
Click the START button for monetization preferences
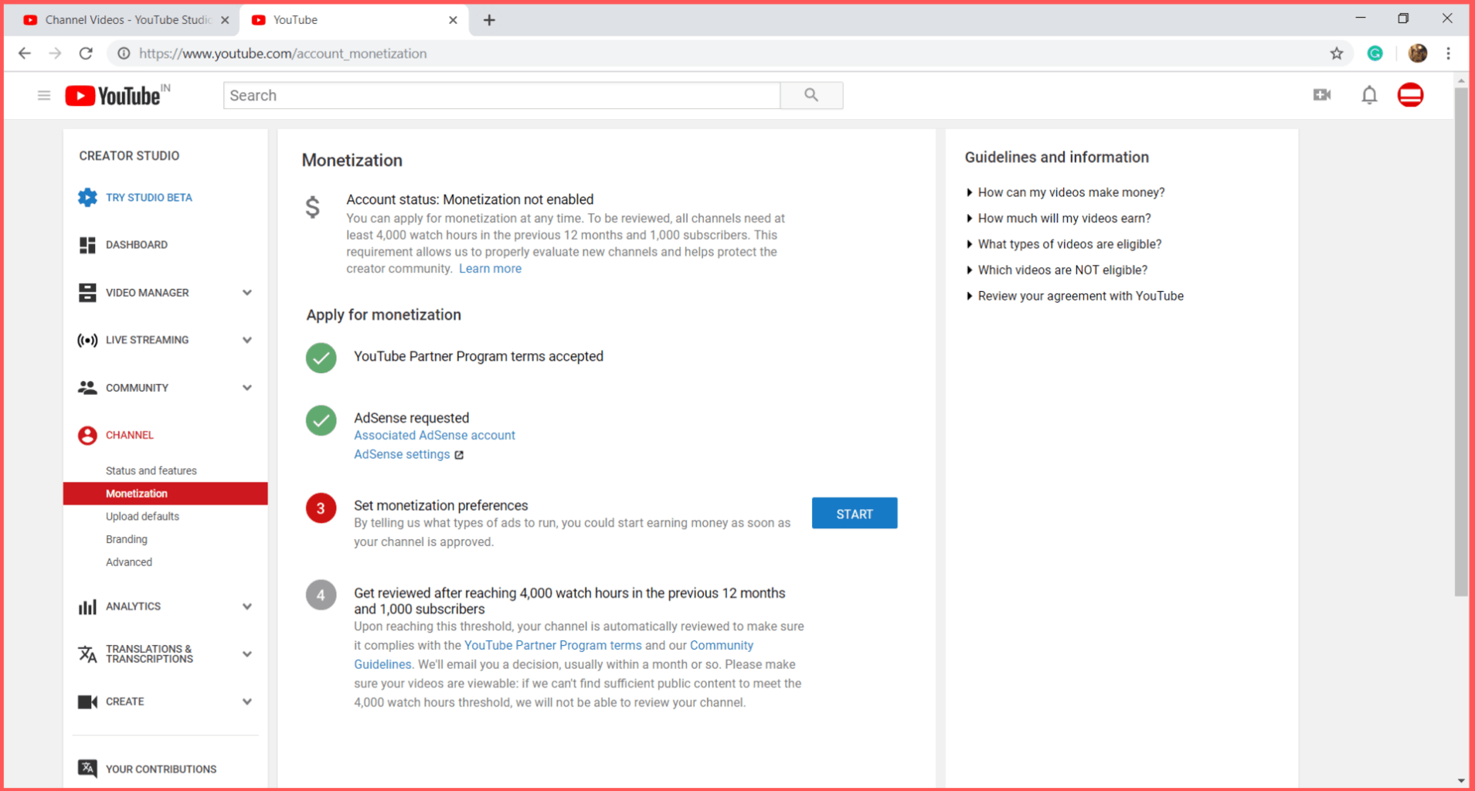point(854,514)
